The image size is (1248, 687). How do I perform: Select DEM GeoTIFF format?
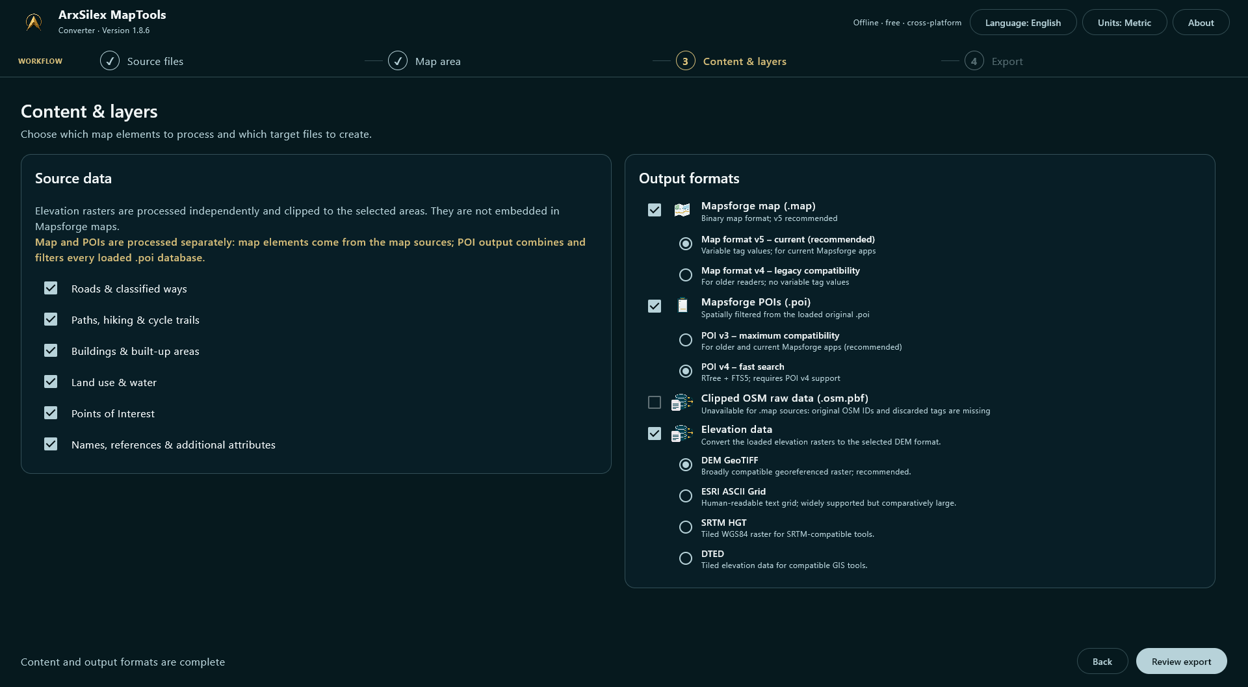[686, 465]
